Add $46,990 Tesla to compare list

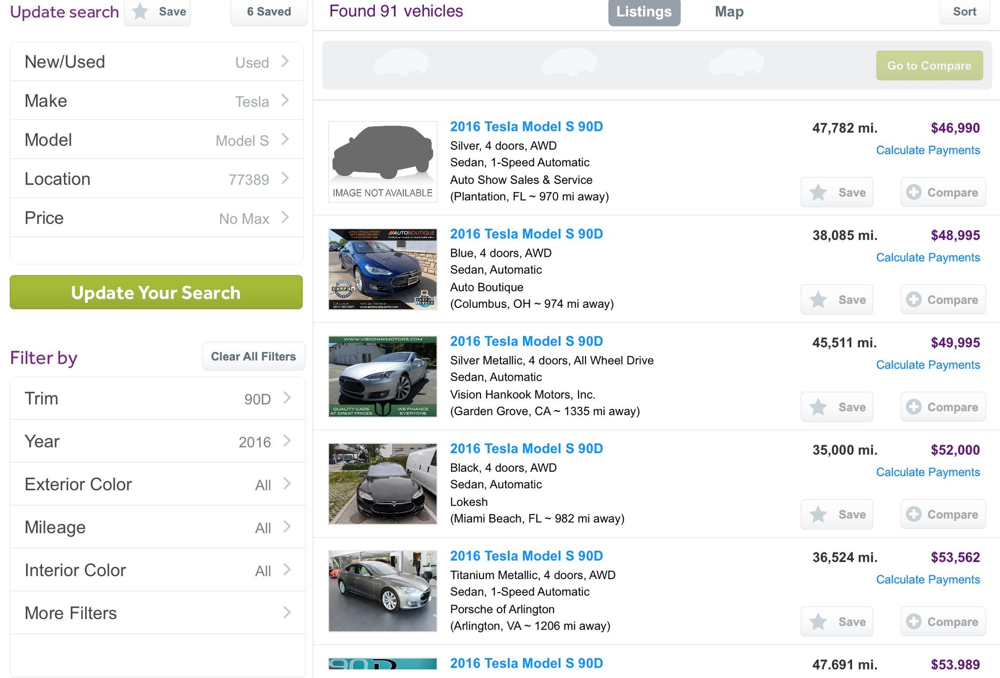[x=942, y=192]
